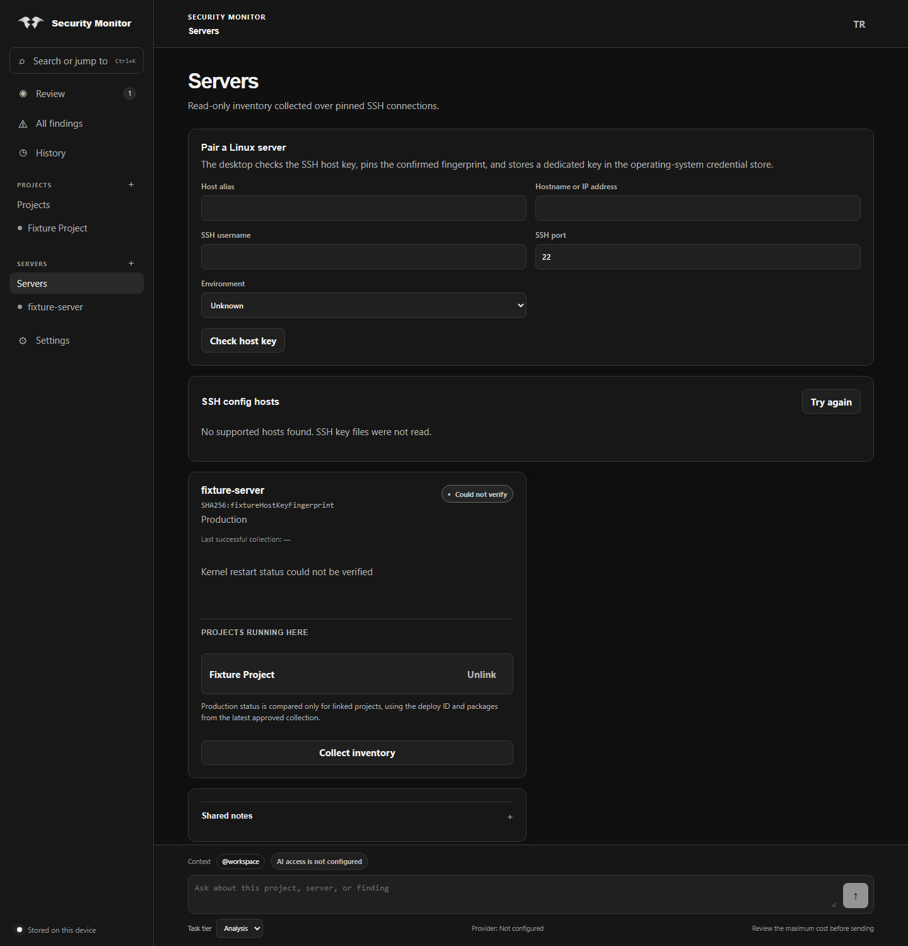Focus the Search or jump to box
Screen dimensions: 908x946
[76, 61]
